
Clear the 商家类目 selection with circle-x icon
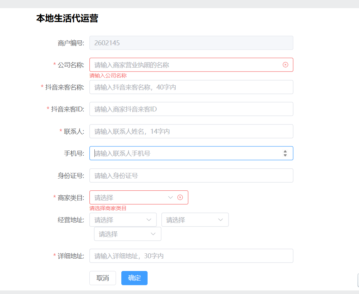[x=180, y=197]
